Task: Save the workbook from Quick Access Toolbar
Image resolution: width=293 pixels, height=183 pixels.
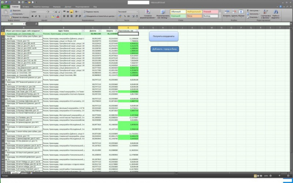Action: [7, 2]
